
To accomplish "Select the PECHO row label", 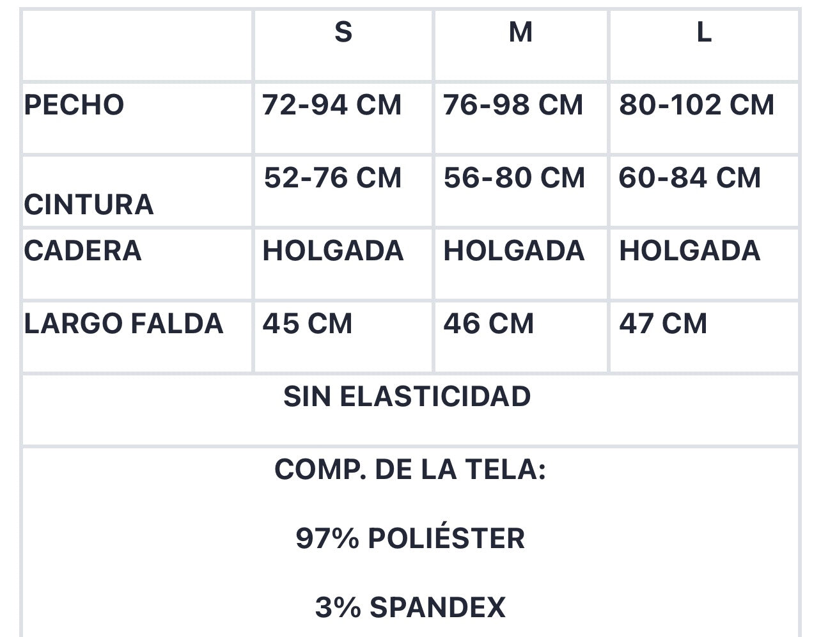I will click(x=74, y=105).
